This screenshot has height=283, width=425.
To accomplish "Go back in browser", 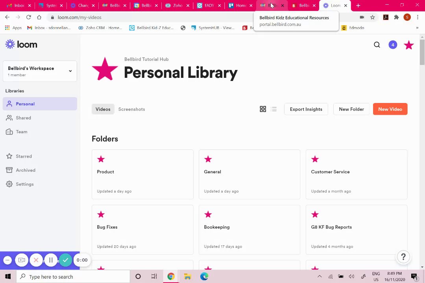I will pos(7,17).
